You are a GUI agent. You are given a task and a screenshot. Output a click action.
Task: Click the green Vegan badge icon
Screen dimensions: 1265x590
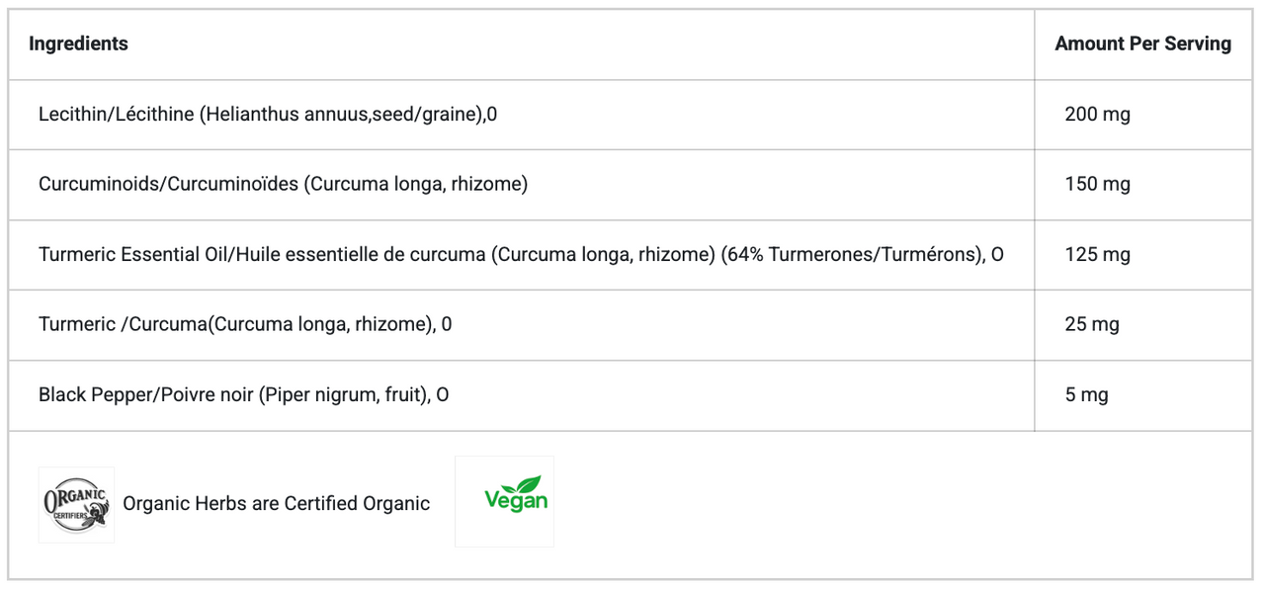coord(504,501)
